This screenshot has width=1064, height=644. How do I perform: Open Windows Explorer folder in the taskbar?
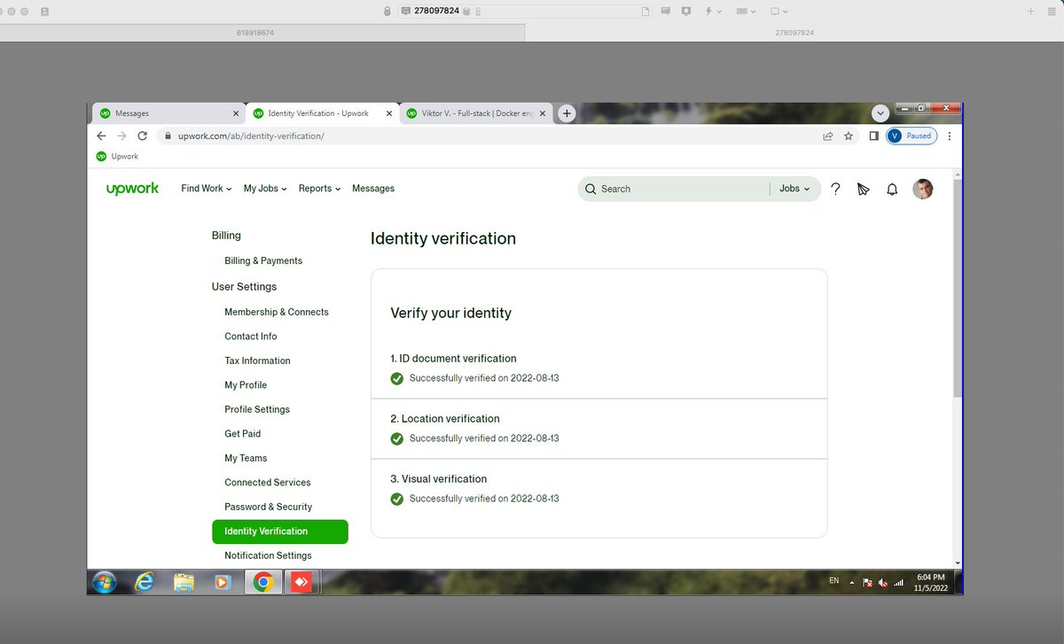(x=184, y=582)
